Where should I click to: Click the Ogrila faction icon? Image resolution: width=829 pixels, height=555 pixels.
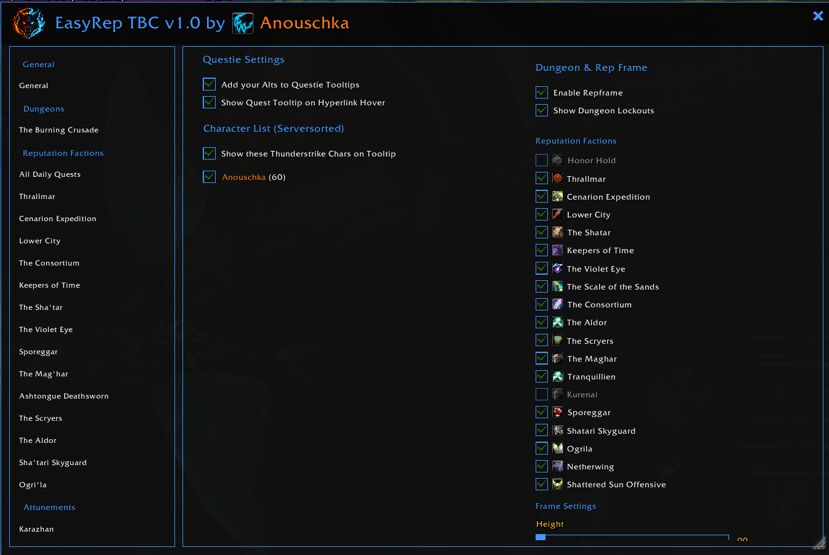point(558,448)
